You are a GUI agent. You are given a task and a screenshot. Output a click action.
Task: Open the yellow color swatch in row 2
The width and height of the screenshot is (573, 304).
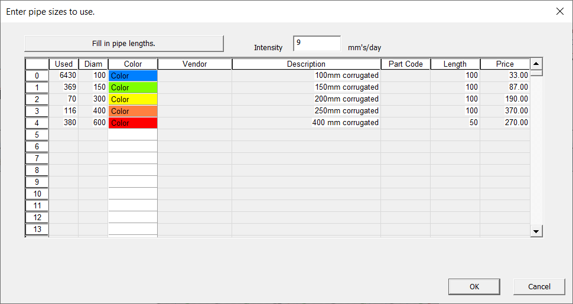tap(133, 99)
